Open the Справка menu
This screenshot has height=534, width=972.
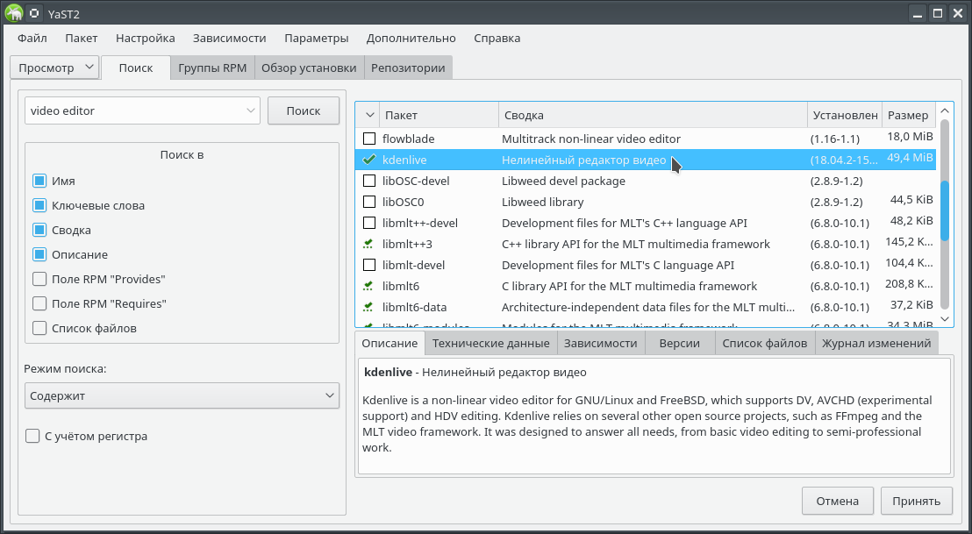pos(497,39)
